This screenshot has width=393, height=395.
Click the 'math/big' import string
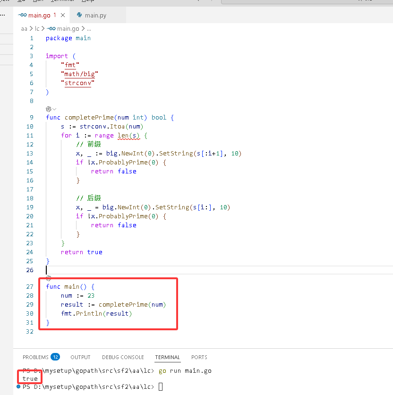point(80,74)
